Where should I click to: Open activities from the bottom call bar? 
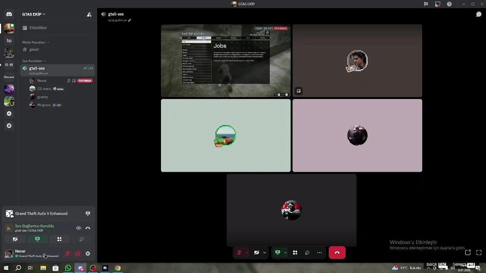tap(295, 253)
